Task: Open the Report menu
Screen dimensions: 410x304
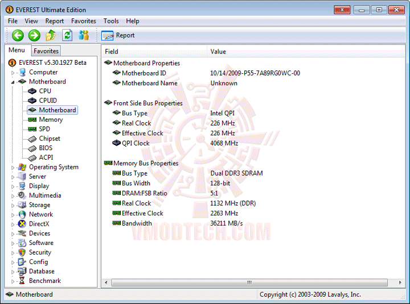Action: tap(55, 21)
